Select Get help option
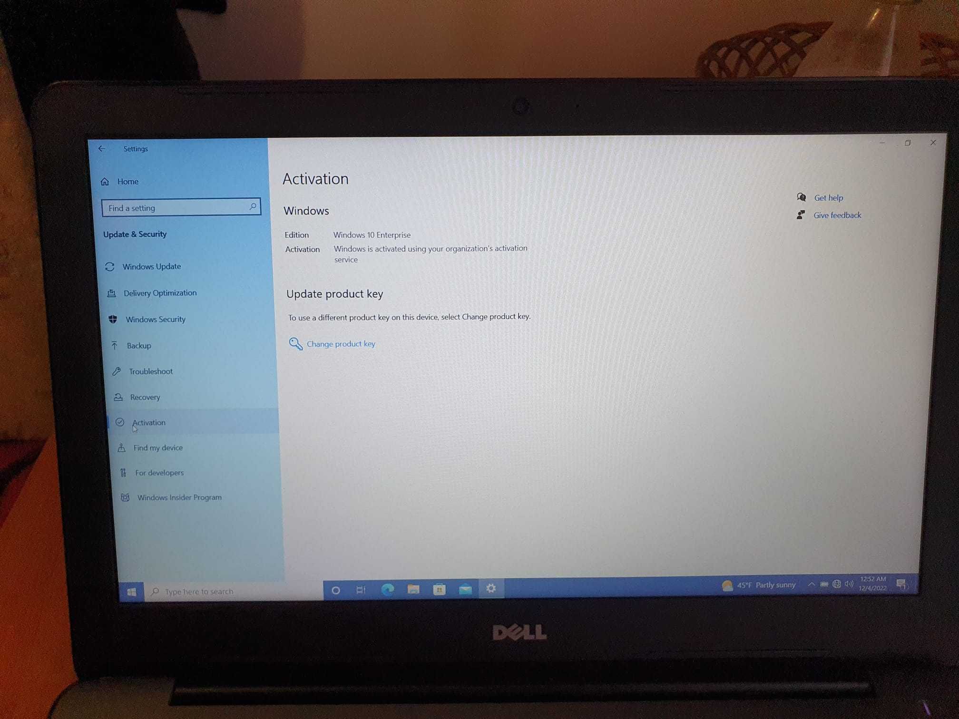Viewport: 959px width, 719px height. tap(828, 197)
